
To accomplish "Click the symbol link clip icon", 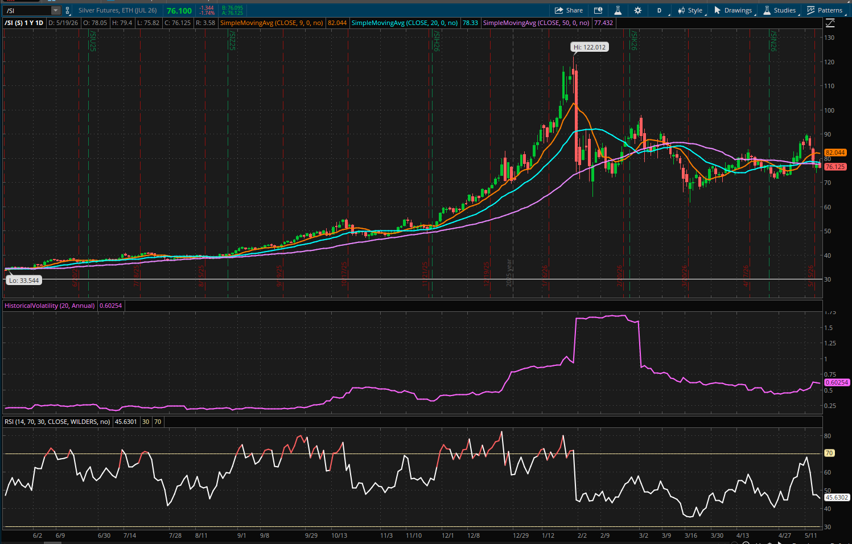I will tap(68, 10).
